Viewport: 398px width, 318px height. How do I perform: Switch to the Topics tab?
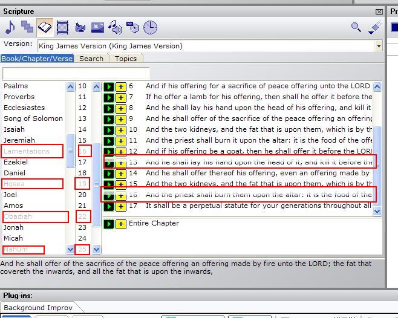125,59
